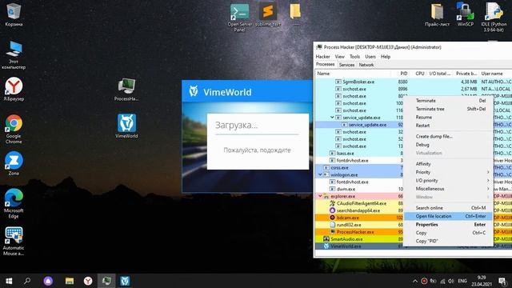512x288 pixels.
Task: Select the ProcessHa... desktop shortcut
Action: pyautogui.click(x=126, y=90)
